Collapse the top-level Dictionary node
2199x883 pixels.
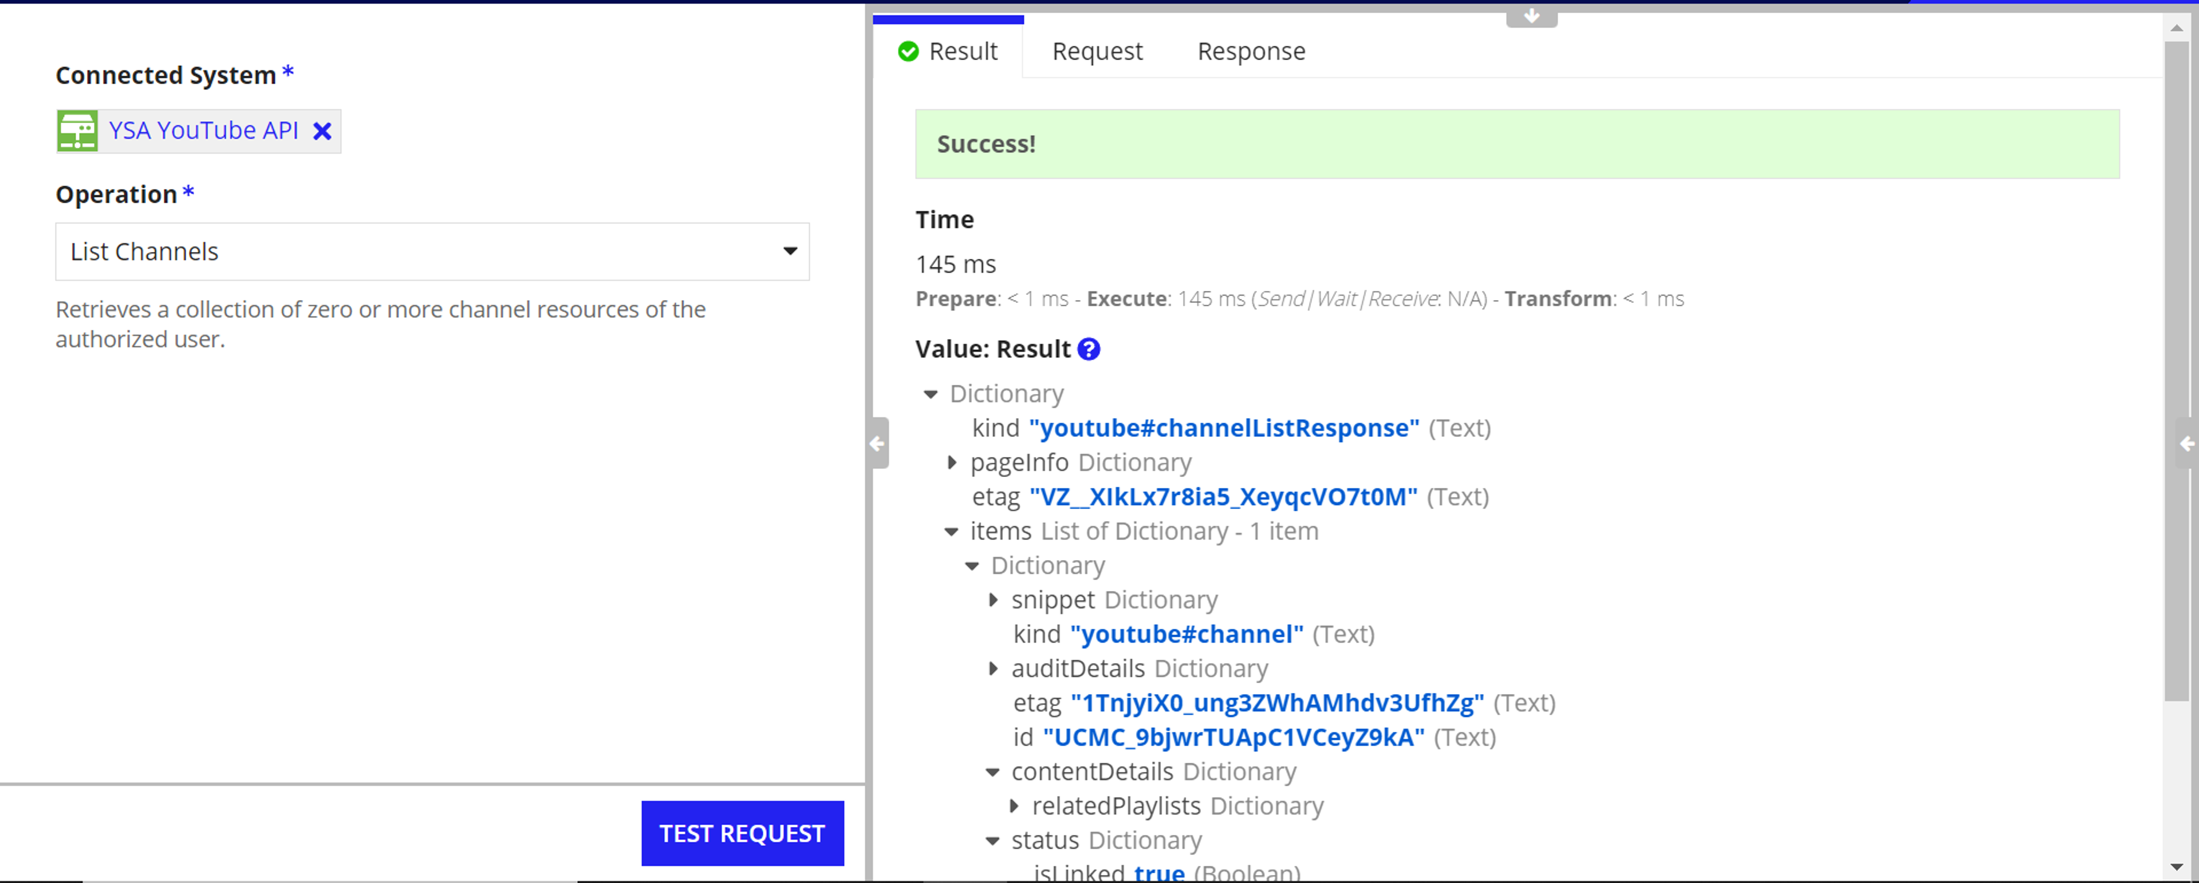point(931,393)
